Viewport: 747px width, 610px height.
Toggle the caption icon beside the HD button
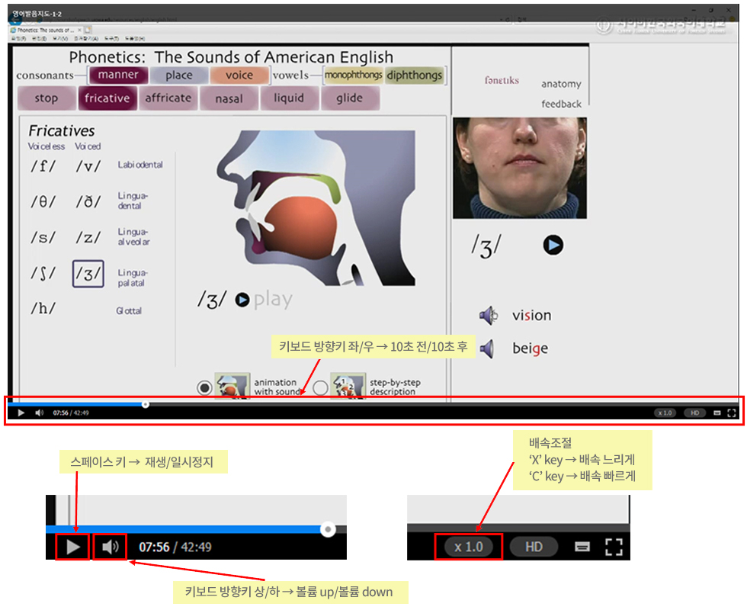(x=717, y=413)
